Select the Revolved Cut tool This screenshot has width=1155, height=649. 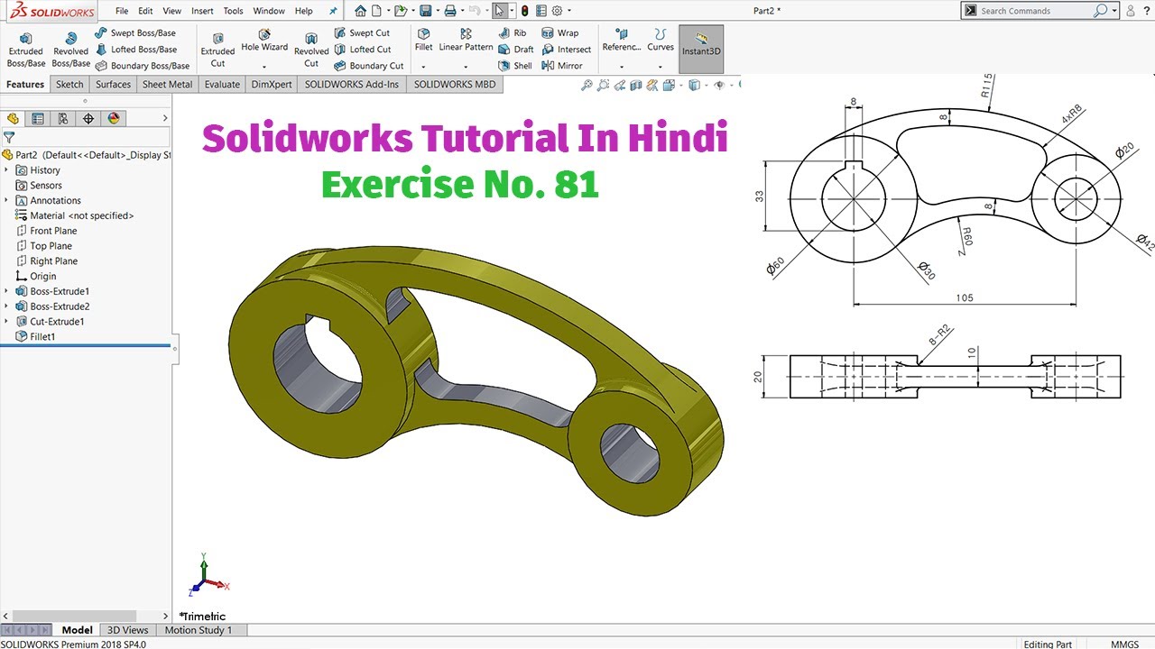coord(311,50)
